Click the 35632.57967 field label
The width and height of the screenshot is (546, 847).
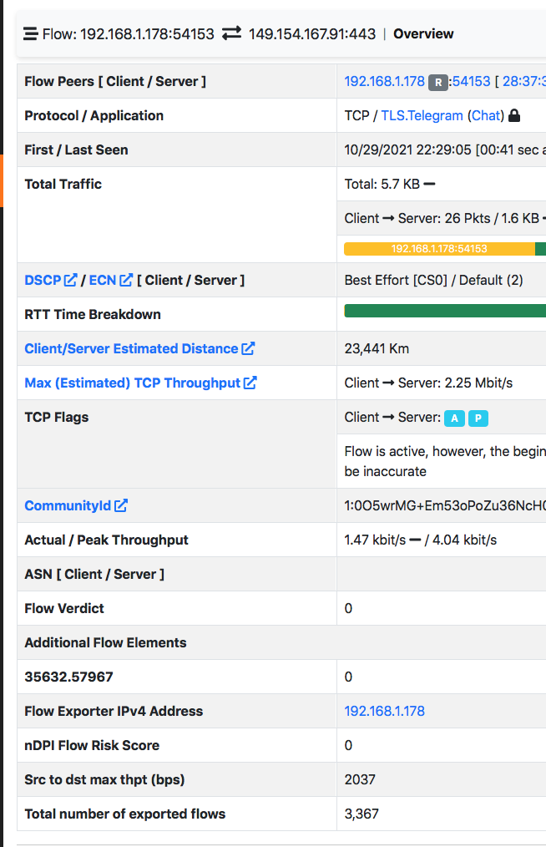[68, 677]
